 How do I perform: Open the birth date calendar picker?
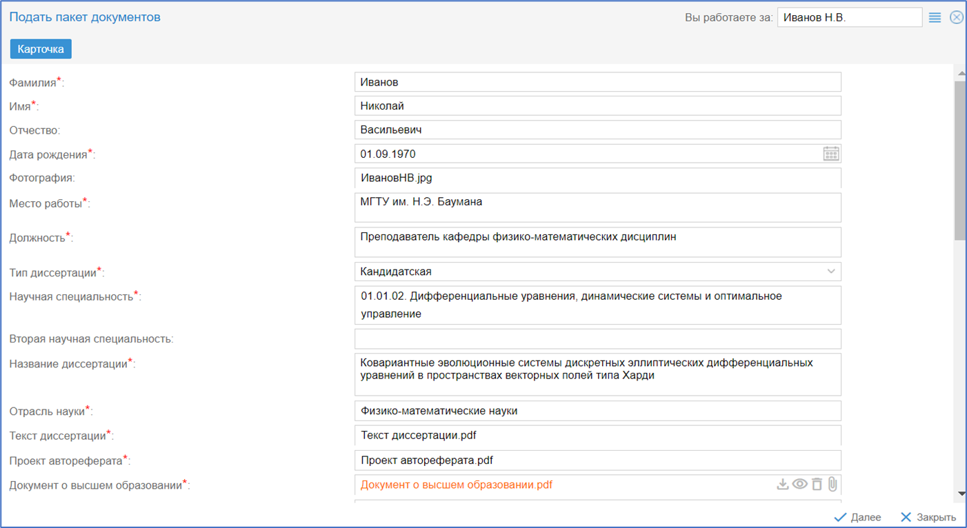831,154
